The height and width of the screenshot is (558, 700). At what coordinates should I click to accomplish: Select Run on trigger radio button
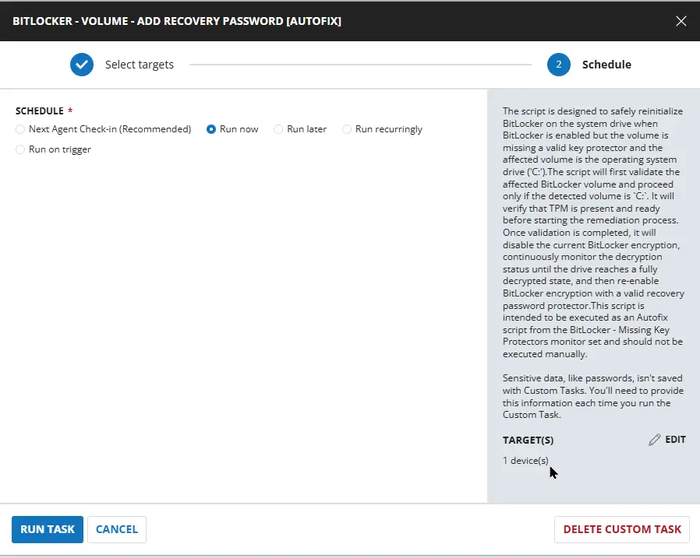pyautogui.click(x=20, y=149)
